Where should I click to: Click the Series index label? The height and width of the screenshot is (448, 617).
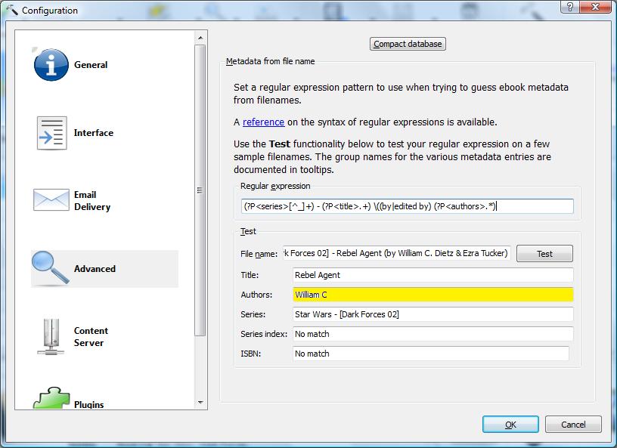tap(264, 334)
